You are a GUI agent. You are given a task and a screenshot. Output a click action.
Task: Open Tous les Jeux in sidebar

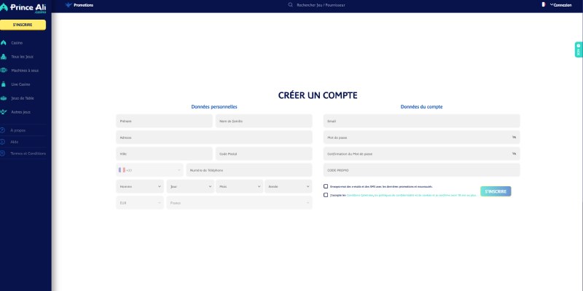23,57
